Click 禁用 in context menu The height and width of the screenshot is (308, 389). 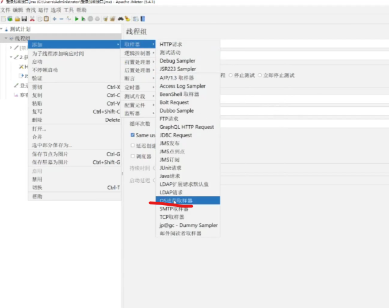pos(75,179)
